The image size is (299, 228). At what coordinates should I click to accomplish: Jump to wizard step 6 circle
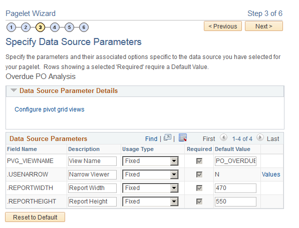pyautogui.click(x=84, y=27)
